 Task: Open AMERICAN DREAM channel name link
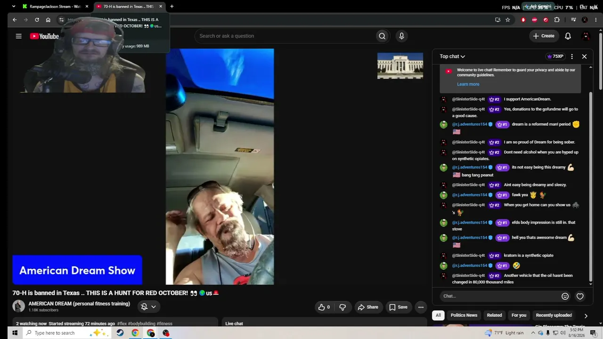pyautogui.click(x=79, y=304)
